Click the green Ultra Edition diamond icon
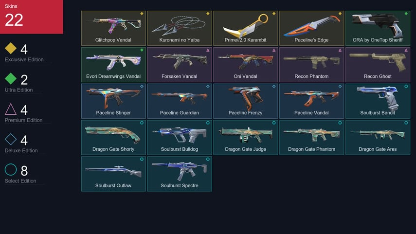Screen dimensions: 416x234 11,78
